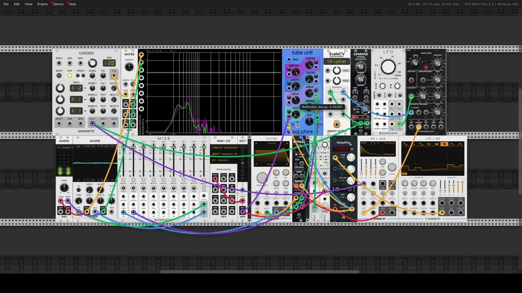Click the V/OCT output jack on MIDI-CV
Image resolution: width=522 pixels, height=293 pixels.
point(215,179)
